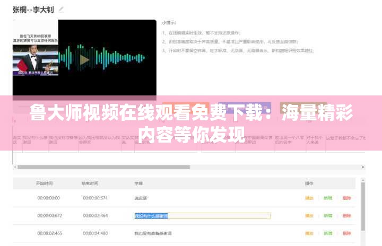Play the video with the waveform preview
382x246 pixels.
[x=84, y=60]
